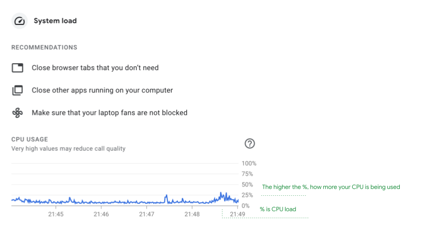
Task: Click the 21:47 time marker
Action: click(146, 214)
